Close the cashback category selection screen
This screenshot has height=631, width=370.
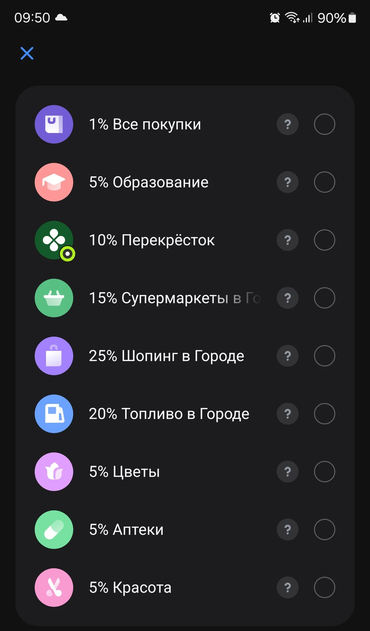[27, 53]
